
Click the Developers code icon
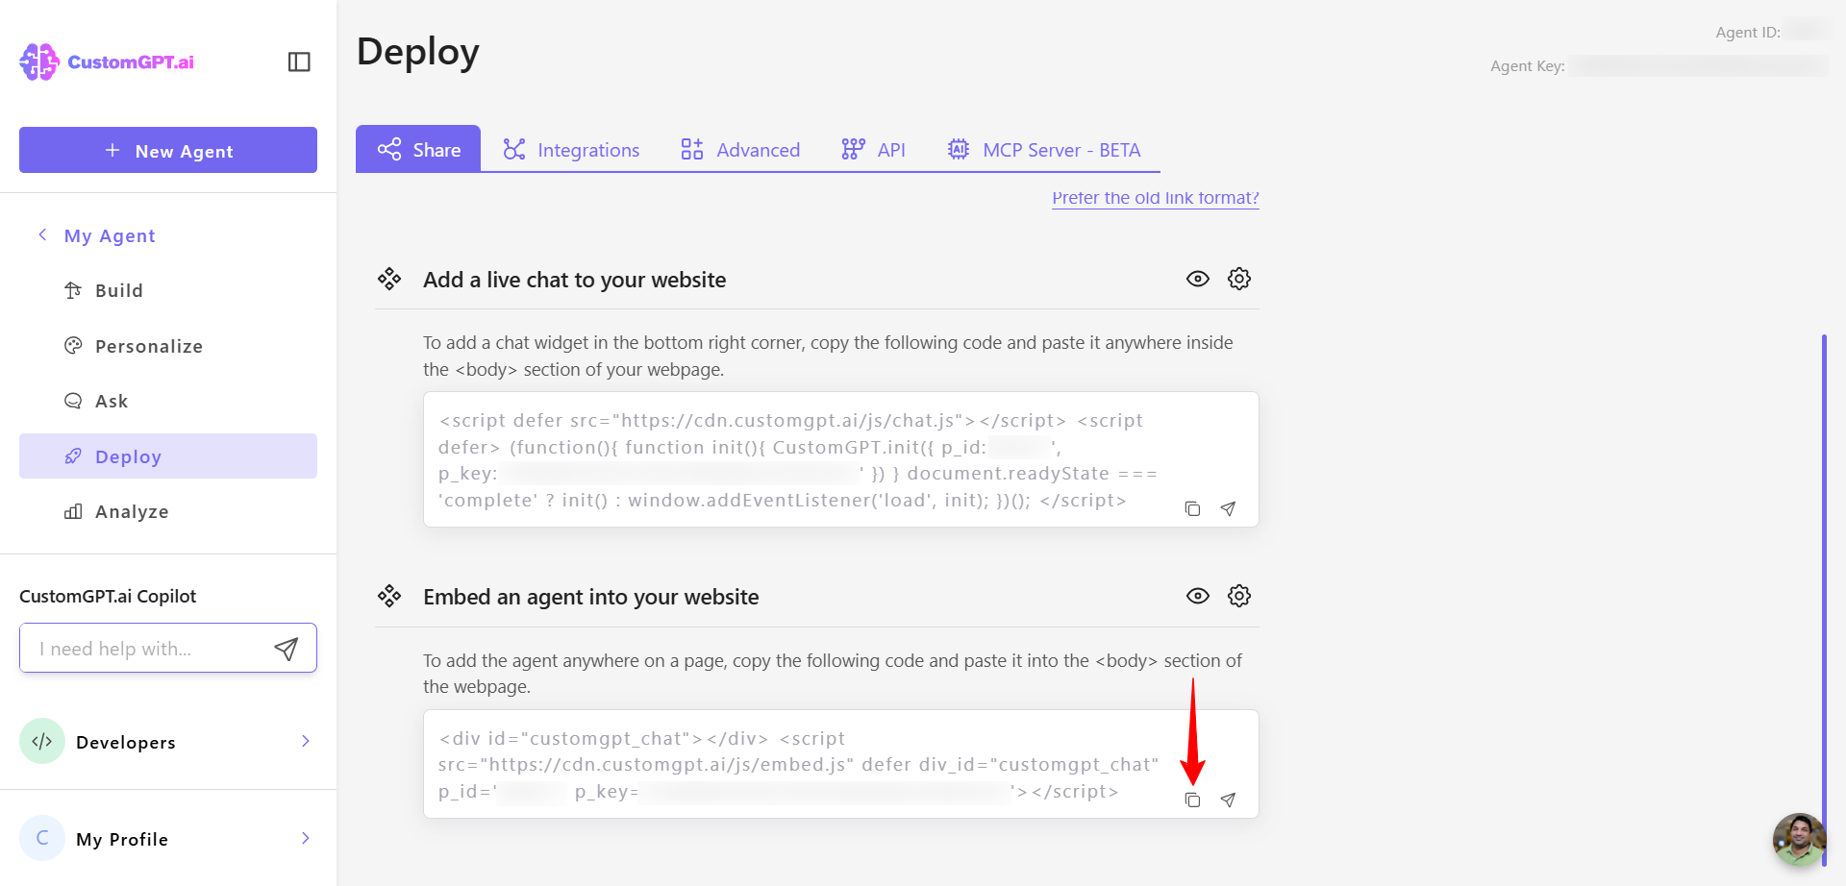[42, 741]
